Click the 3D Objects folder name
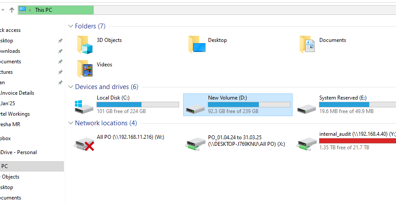The image size is (396, 203). pos(109,40)
